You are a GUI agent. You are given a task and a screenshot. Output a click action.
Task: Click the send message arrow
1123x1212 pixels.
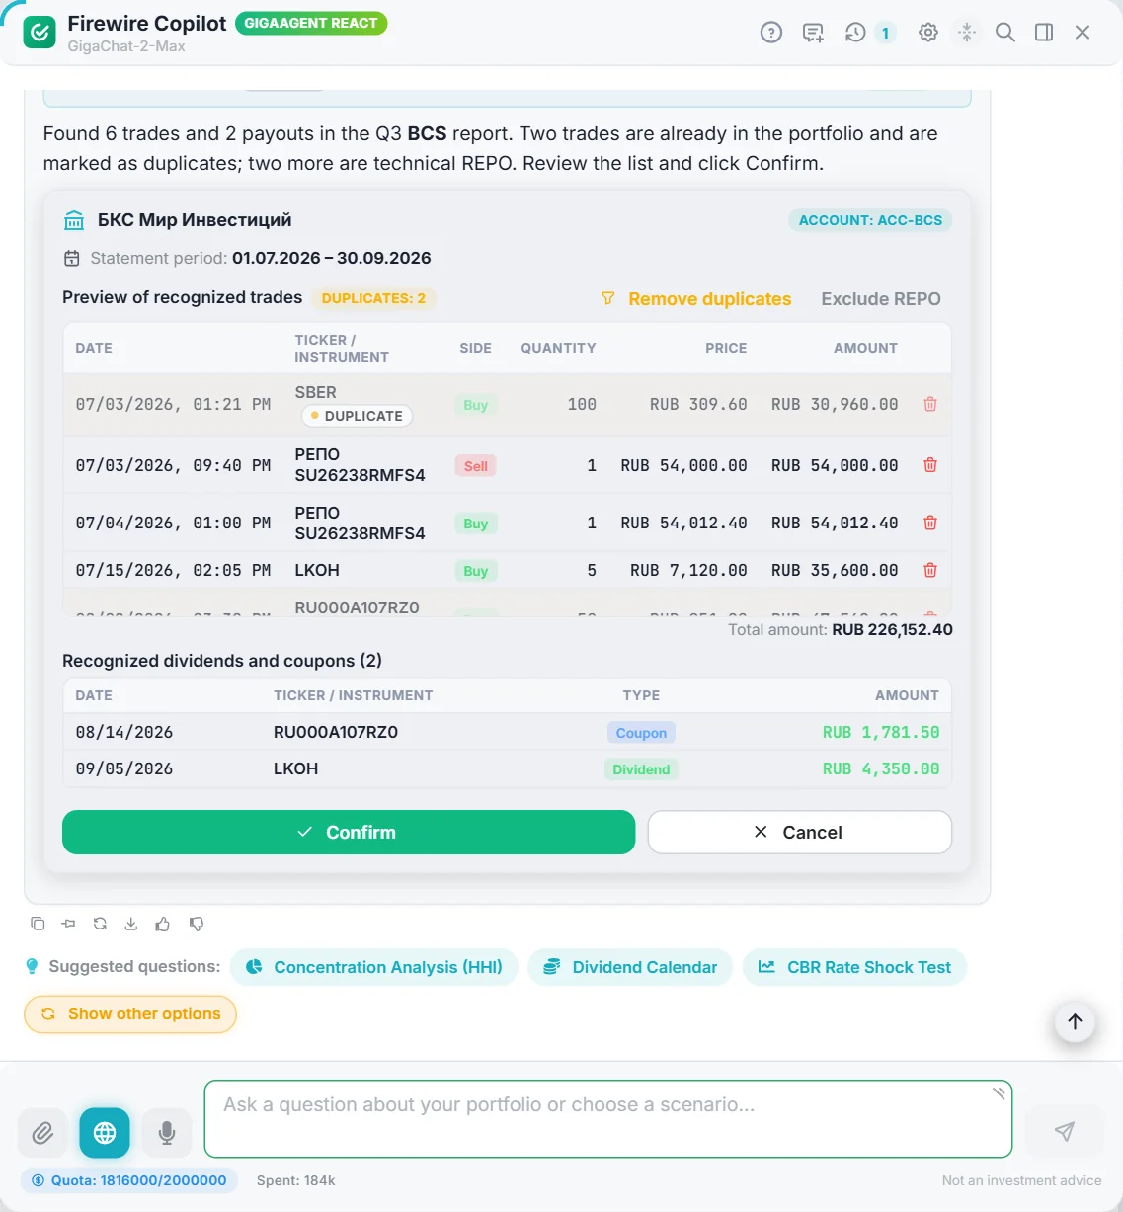(1064, 1131)
